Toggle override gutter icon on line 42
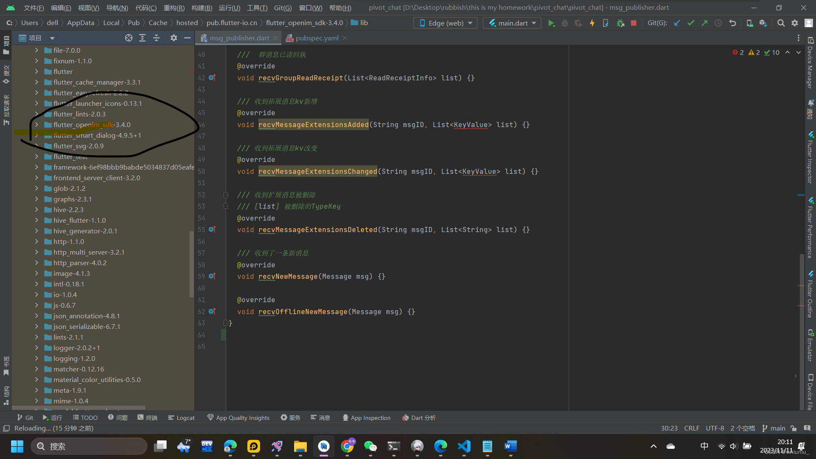This screenshot has height=459, width=816. (212, 78)
